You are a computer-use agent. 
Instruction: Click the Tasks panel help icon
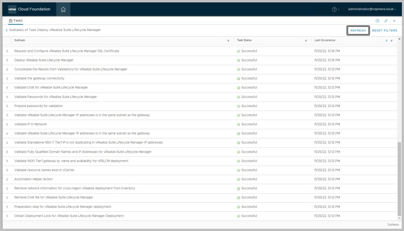[377, 21]
